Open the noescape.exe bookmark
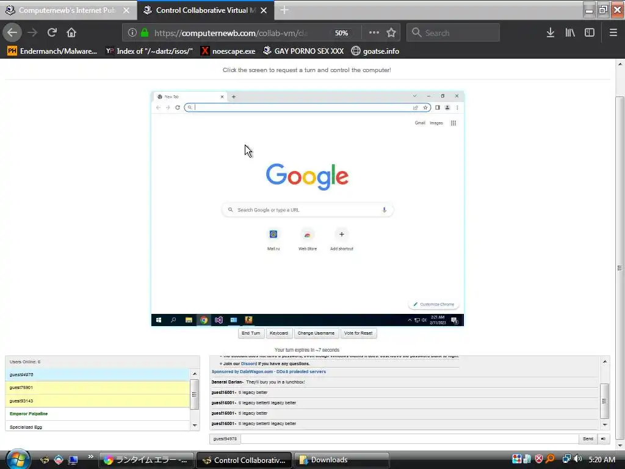625x469 pixels. click(x=228, y=51)
